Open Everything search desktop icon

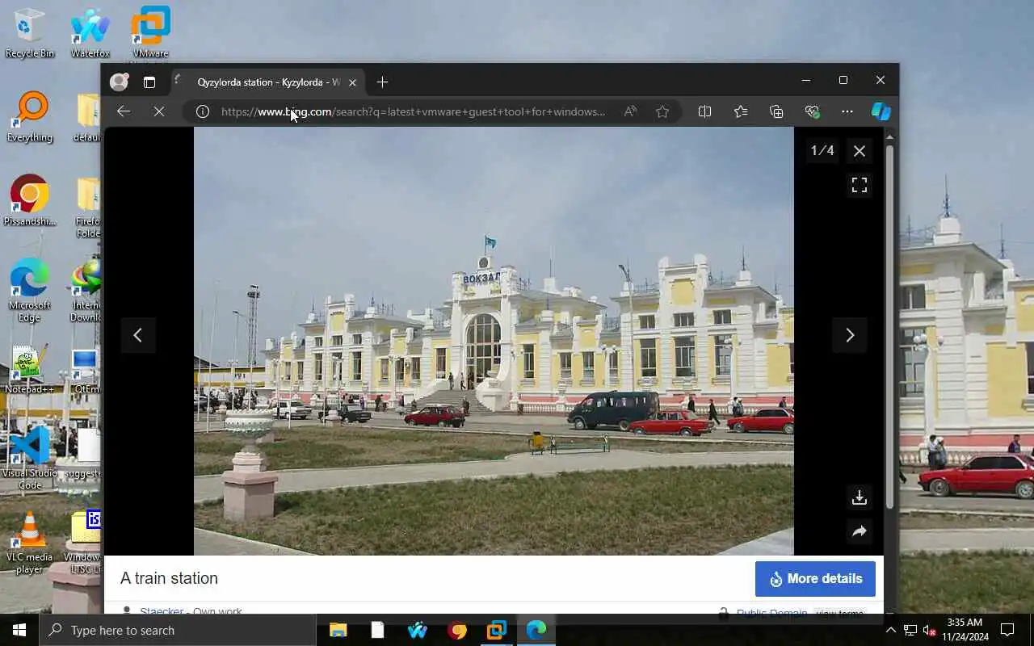(x=30, y=118)
